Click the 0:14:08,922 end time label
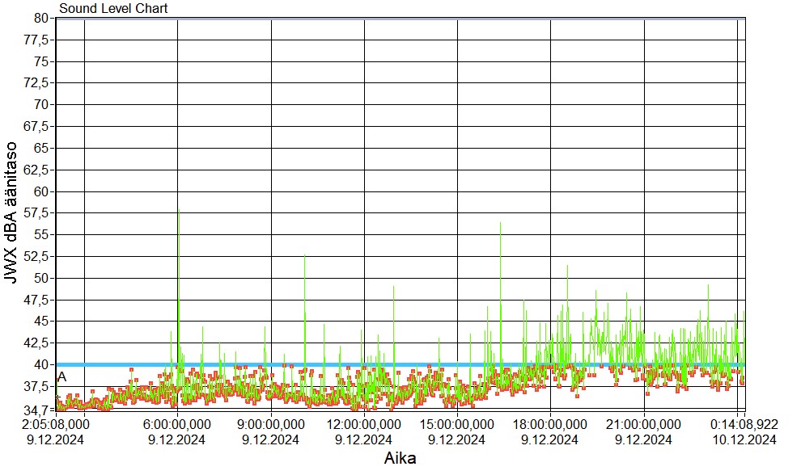Screen dimensions: 801x475 click(742, 425)
